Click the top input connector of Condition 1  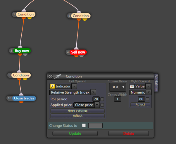point(24,11)
